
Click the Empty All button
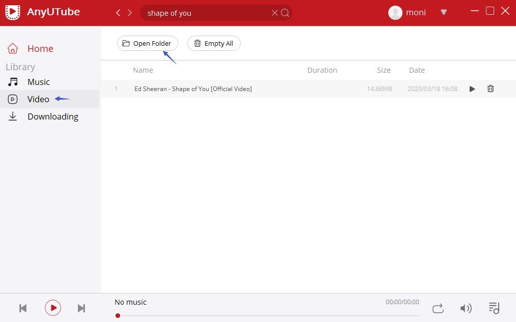tap(214, 43)
